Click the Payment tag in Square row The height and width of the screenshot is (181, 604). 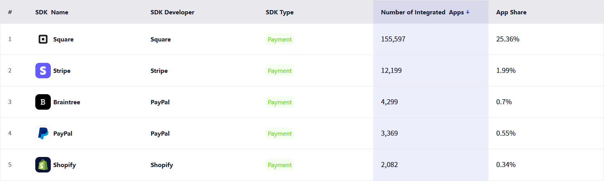[280, 40]
